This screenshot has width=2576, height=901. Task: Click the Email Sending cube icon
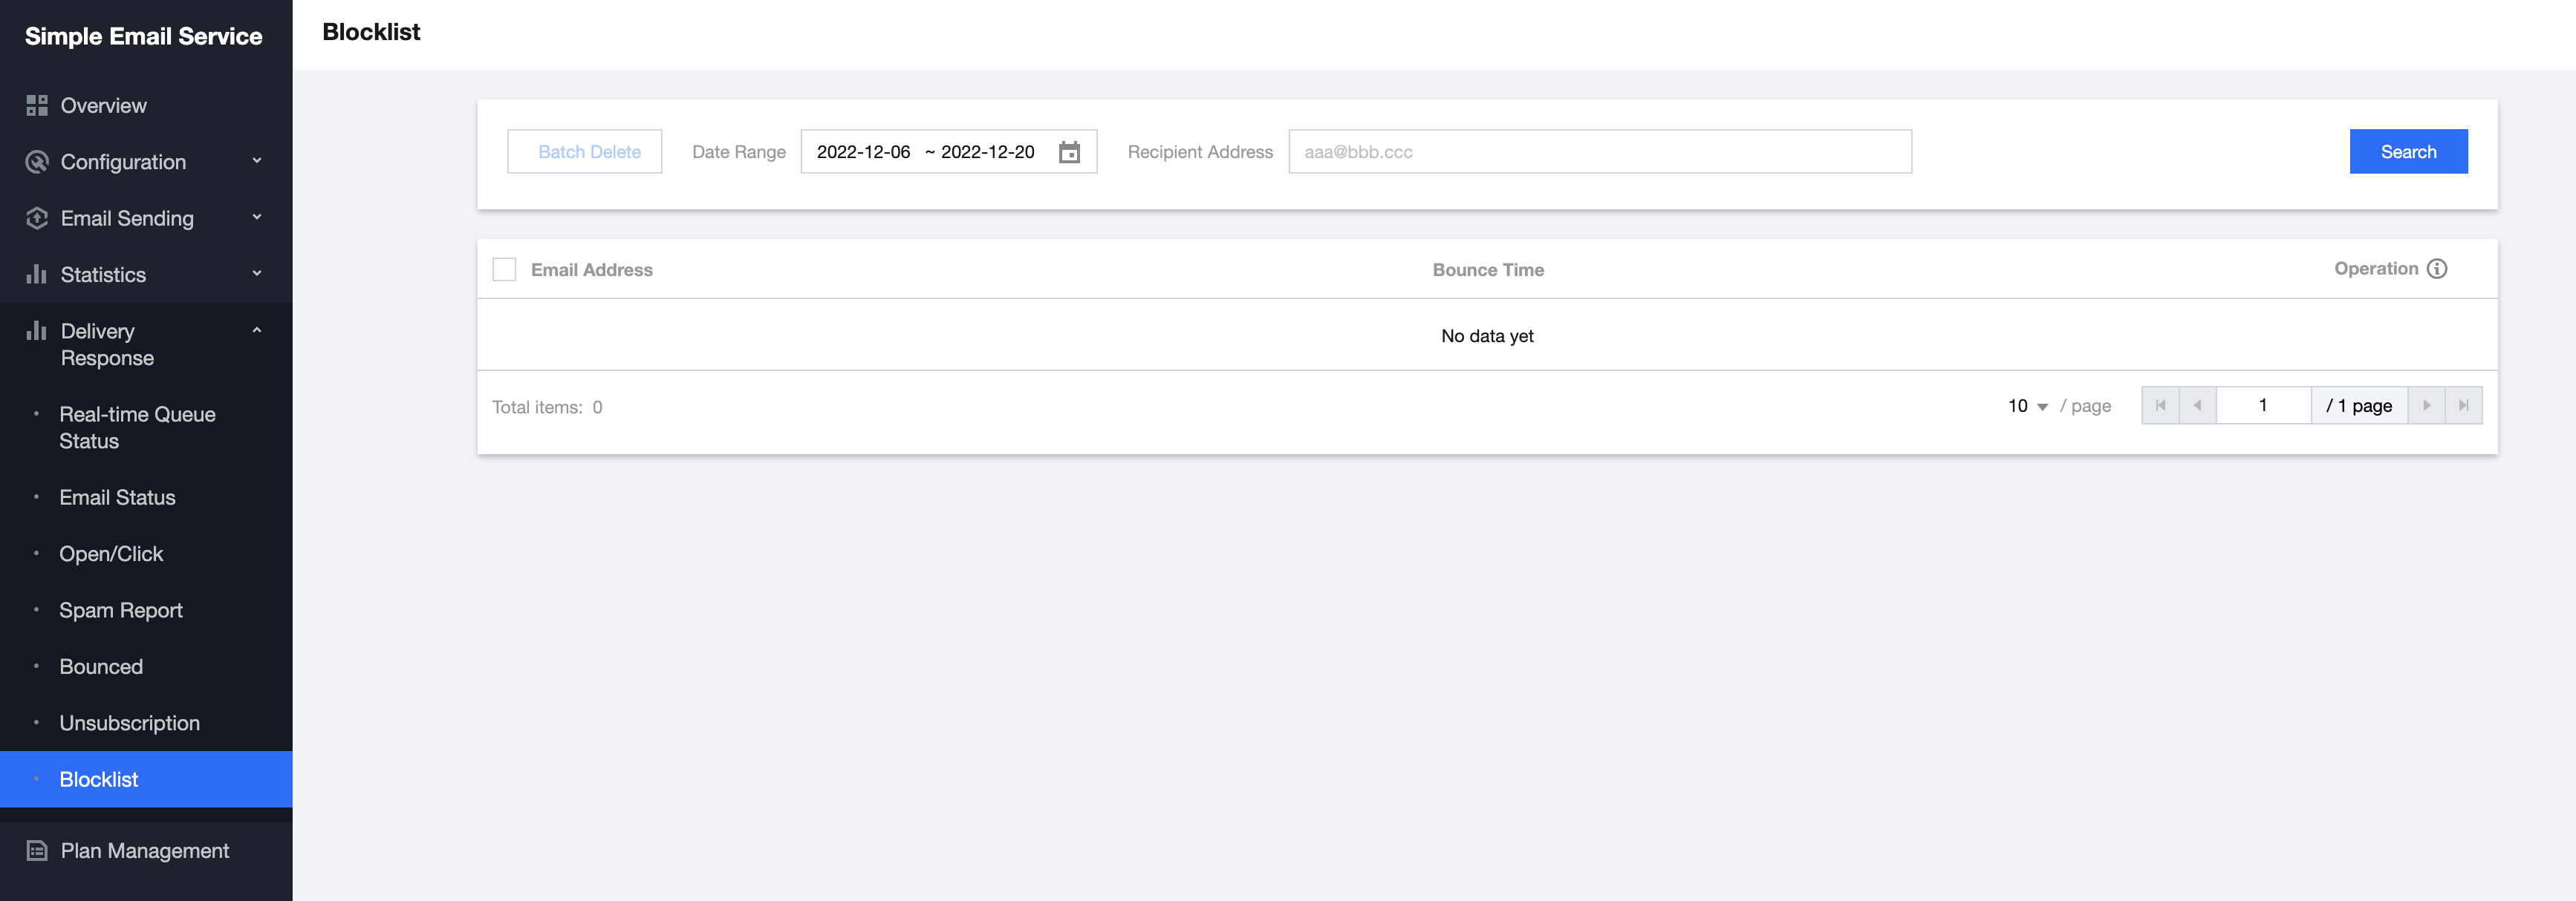(37, 219)
